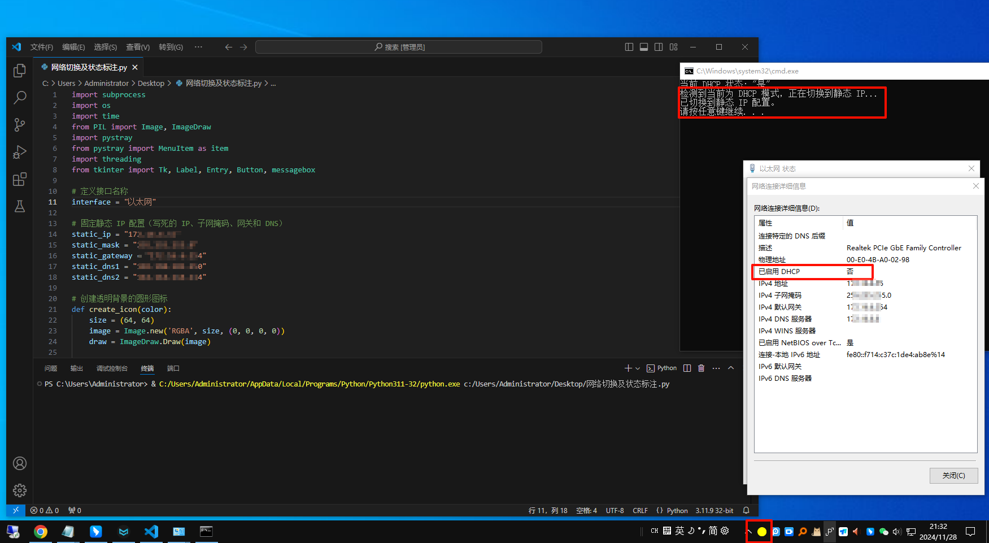Switch to the 输出 panel tab
Screen dimensions: 989x543
pos(77,368)
